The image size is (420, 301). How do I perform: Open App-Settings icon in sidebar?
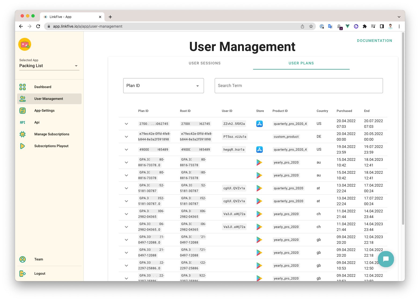click(x=23, y=111)
